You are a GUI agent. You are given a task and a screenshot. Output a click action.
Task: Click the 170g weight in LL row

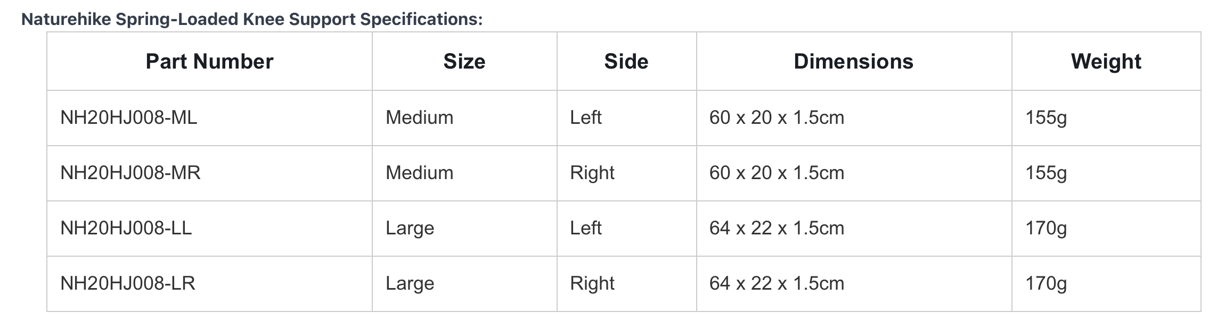pyautogui.click(x=1106, y=229)
